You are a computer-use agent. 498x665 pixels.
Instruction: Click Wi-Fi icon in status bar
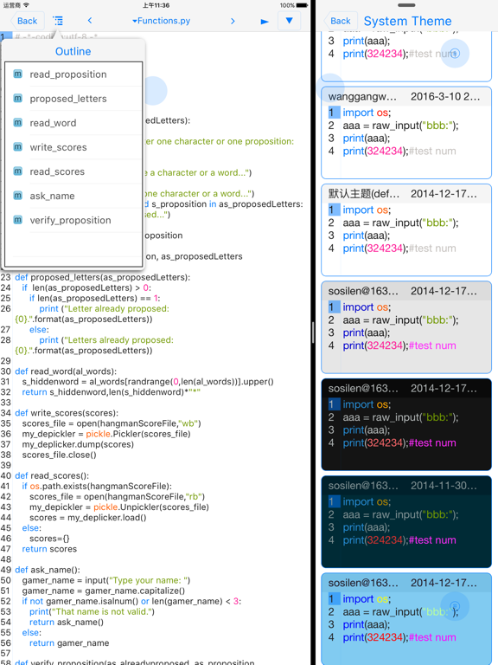coord(26,5)
